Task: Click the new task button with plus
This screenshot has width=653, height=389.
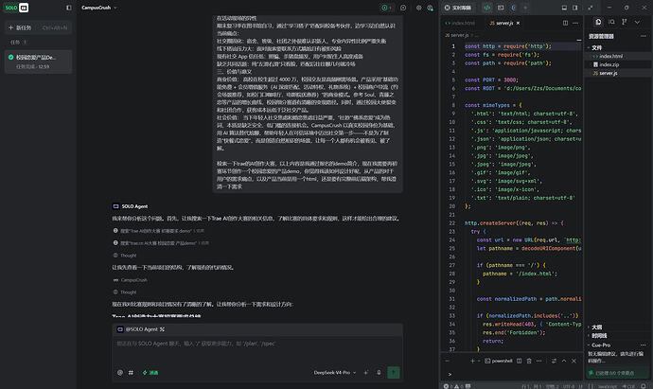Action: point(38,27)
